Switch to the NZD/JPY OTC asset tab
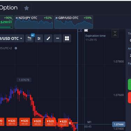The image size is (131, 131). click(34, 22)
